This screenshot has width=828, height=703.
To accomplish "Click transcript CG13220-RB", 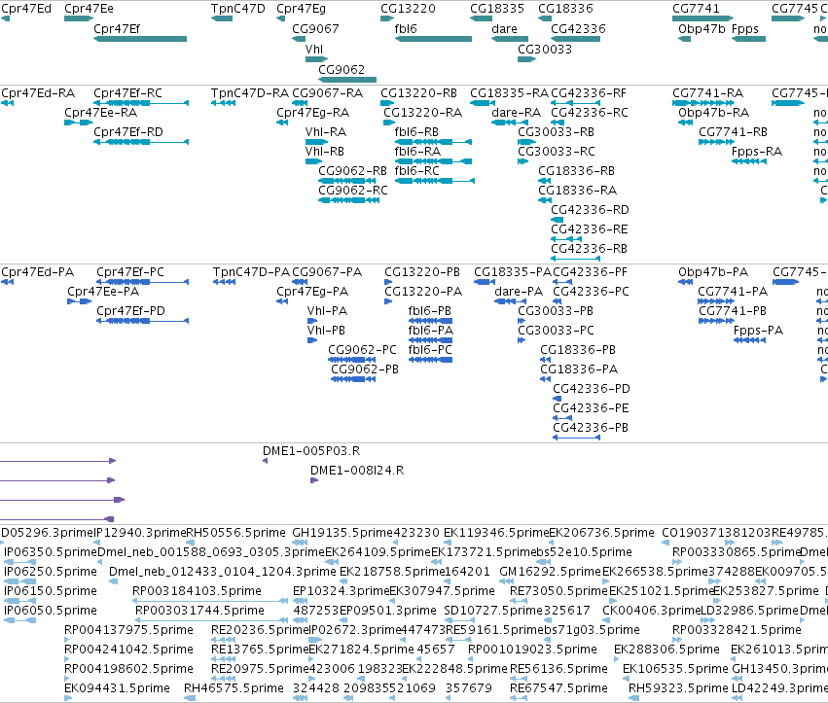I will pos(387,103).
